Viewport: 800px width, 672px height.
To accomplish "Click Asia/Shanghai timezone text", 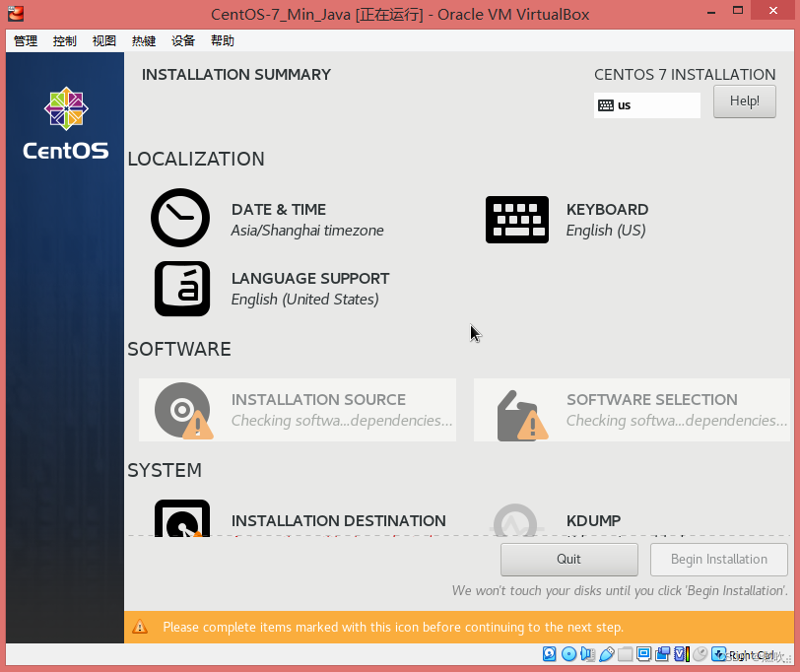I will pyautogui.click(x=307, y=231).
